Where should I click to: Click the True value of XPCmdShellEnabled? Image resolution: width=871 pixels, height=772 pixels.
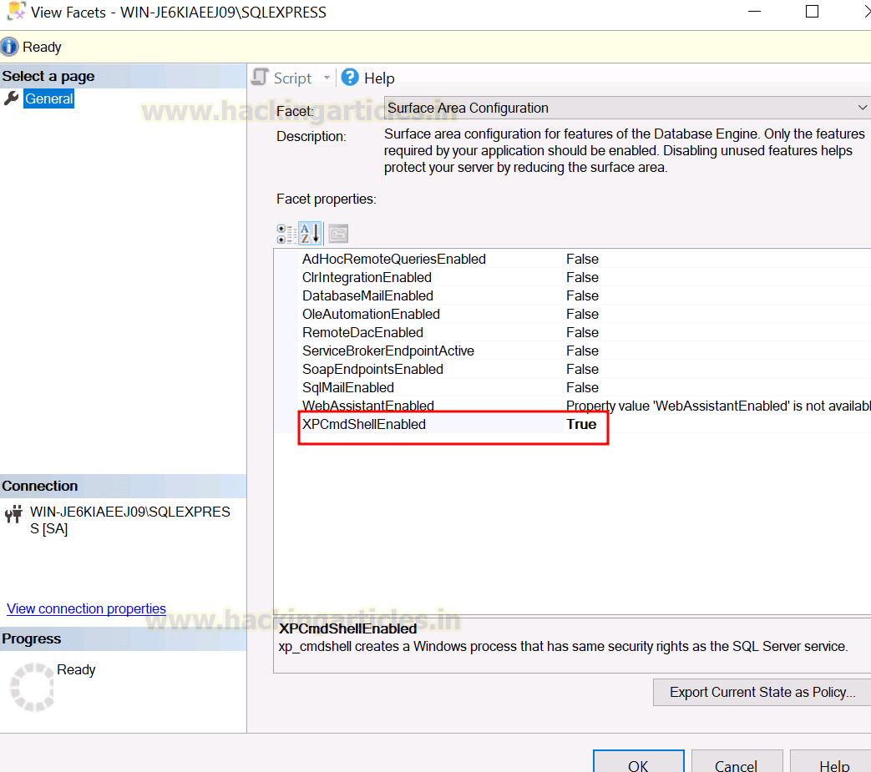pyautogui.click(x=581, y=424)
